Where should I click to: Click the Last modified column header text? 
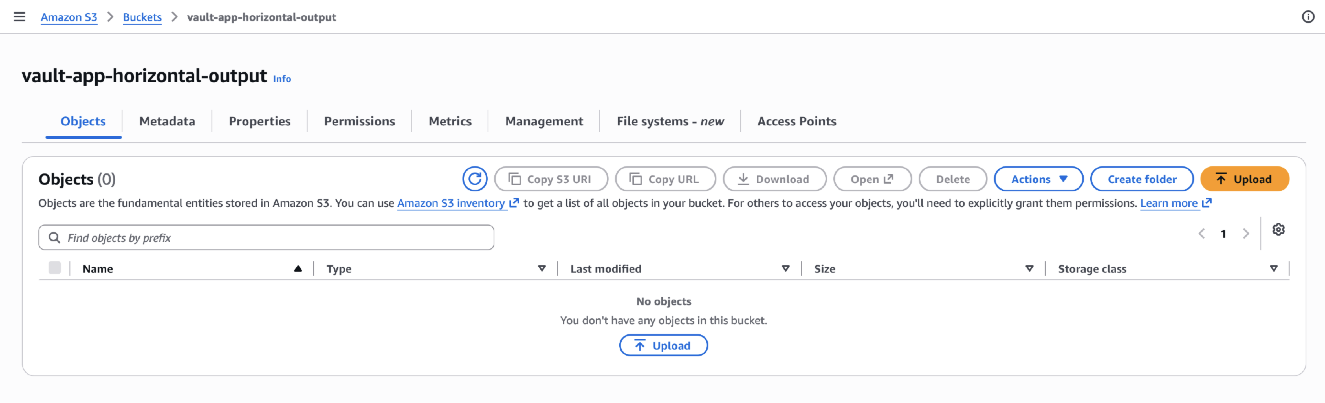pyautogui.click(x=606, y=269)
